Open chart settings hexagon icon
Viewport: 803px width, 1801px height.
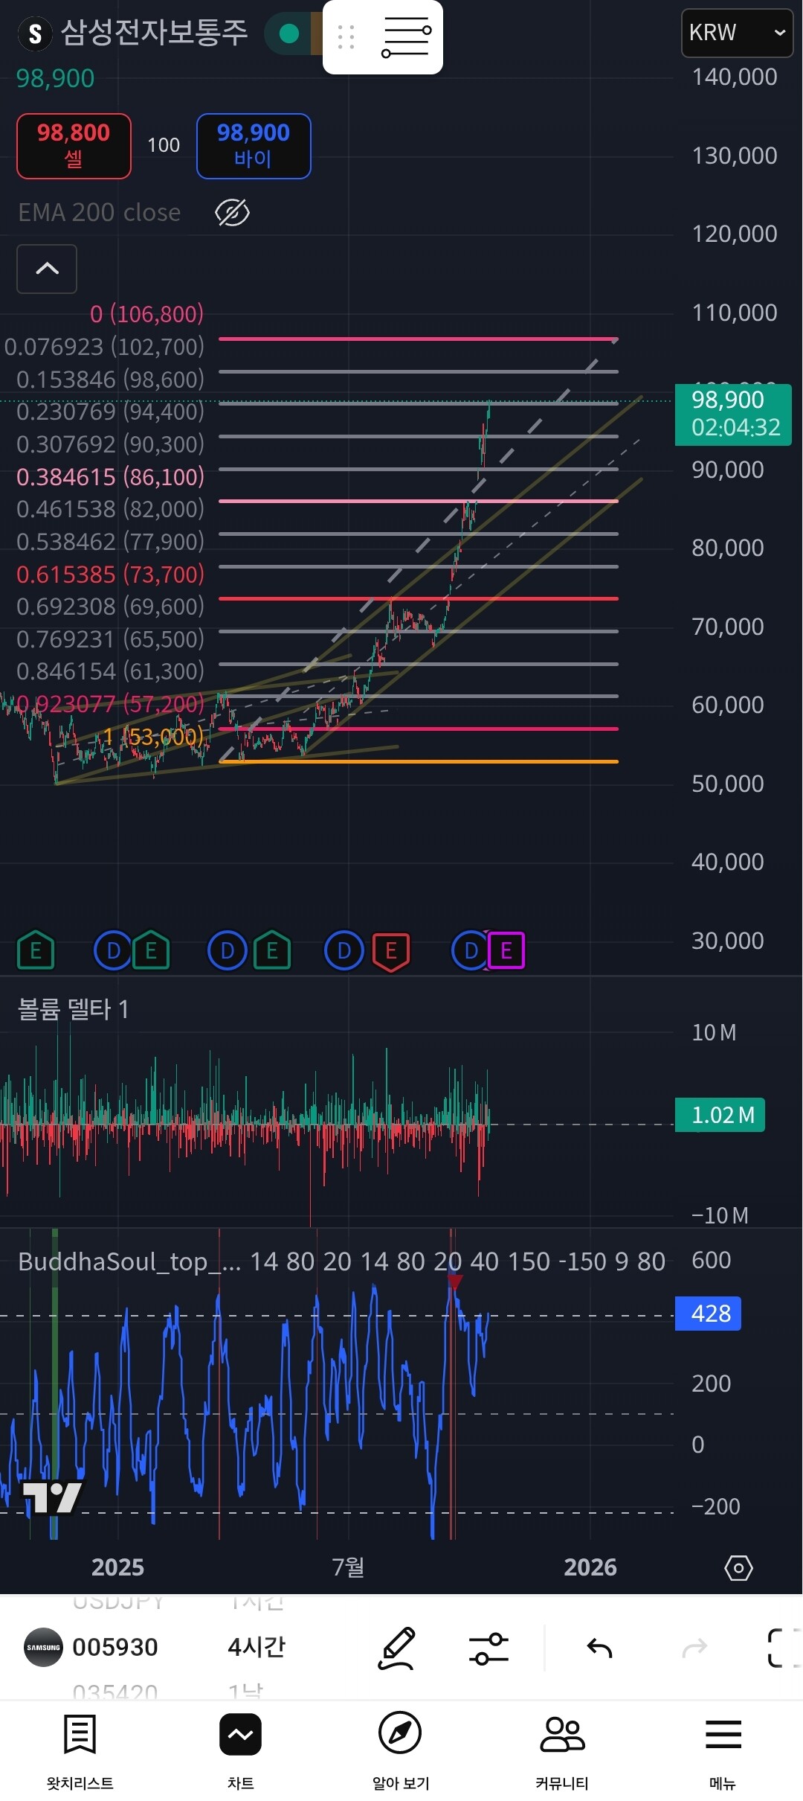click(x=738, y=1568)
